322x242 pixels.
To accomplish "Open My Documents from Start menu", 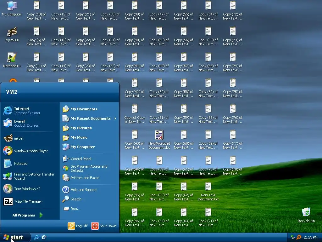I will (x=90, y=109).
